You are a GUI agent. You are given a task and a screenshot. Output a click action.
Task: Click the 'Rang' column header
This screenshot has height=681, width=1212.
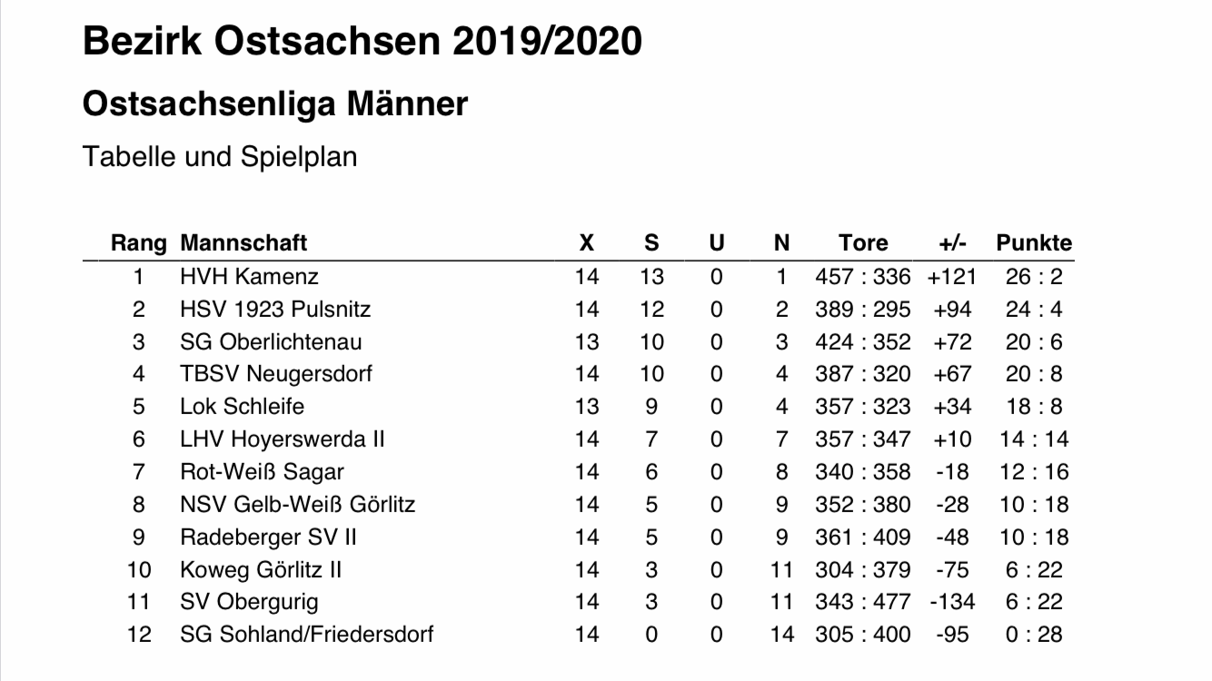(138, 243)
